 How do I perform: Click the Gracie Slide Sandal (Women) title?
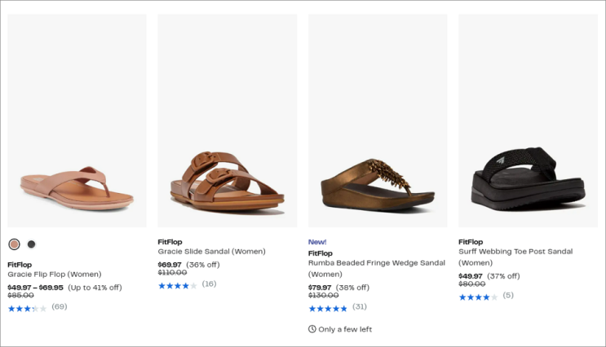211,252
